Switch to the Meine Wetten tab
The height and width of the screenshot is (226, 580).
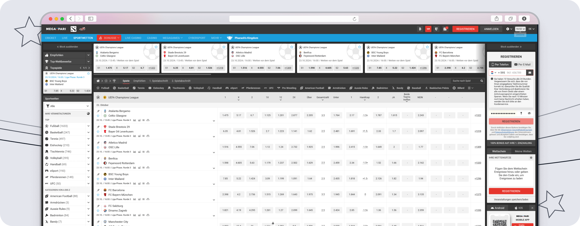523,151
